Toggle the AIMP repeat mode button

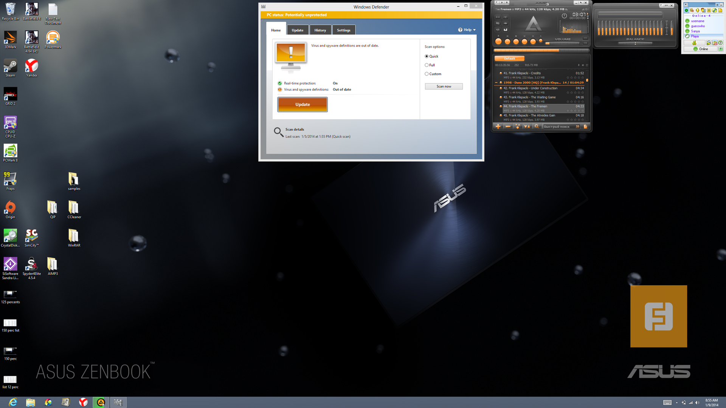498,29
